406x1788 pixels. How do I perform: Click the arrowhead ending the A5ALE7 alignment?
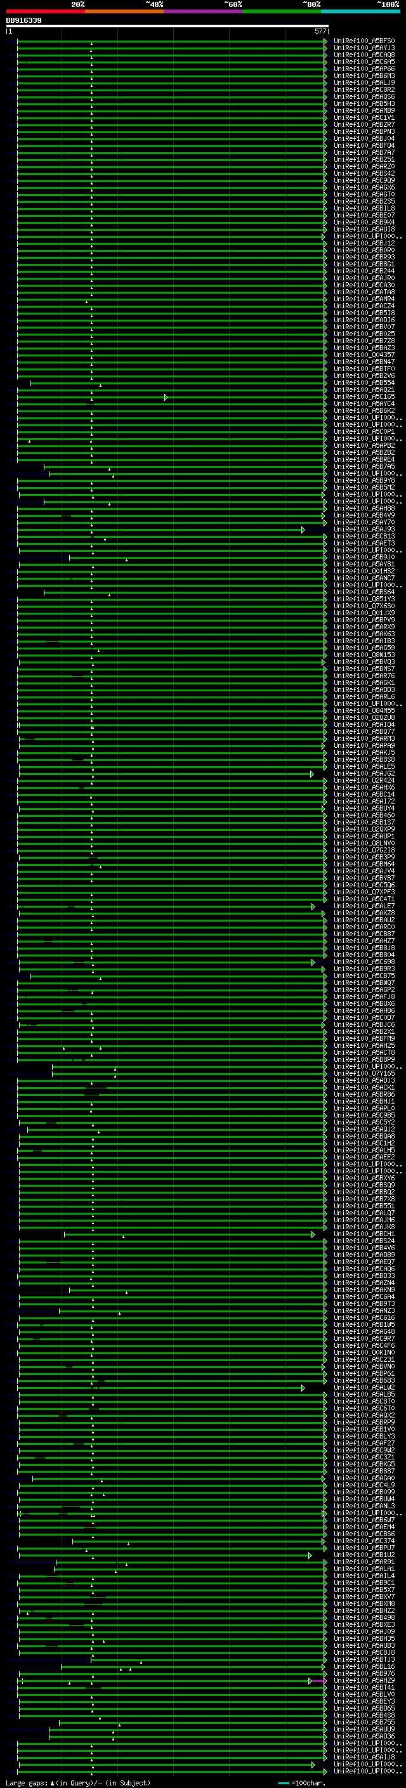313,906
